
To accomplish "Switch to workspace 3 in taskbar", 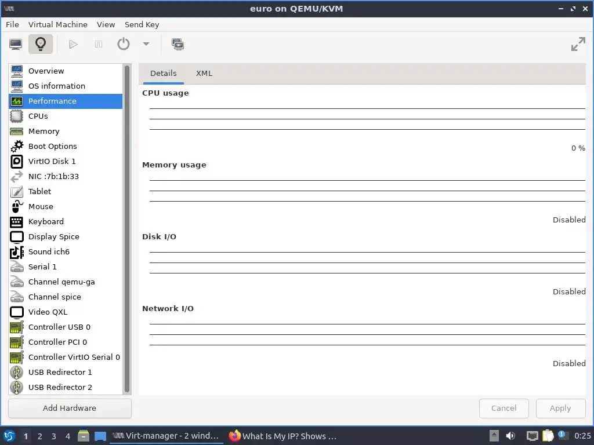I will (x=54, y=436).
